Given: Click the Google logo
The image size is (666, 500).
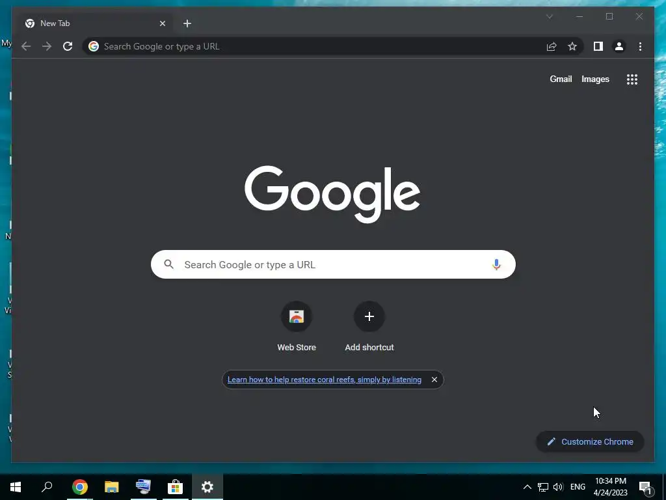Looking at the screenshot, I should click(332, 194).
